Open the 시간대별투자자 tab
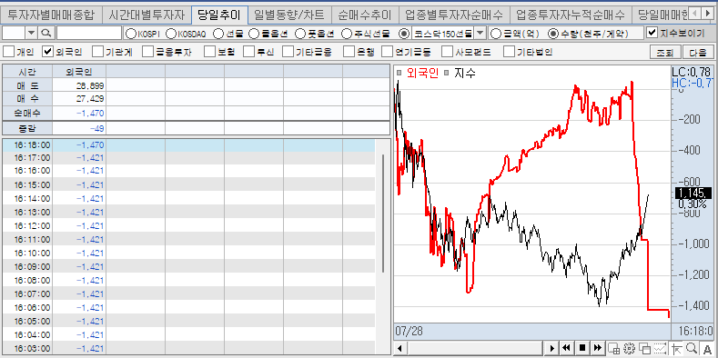This screenshot has width=718, height=358. [147, 15]
